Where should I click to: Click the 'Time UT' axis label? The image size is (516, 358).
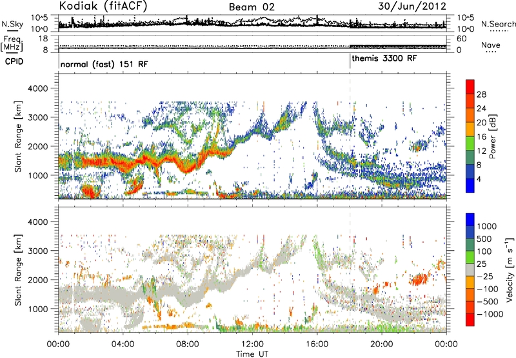252,354
